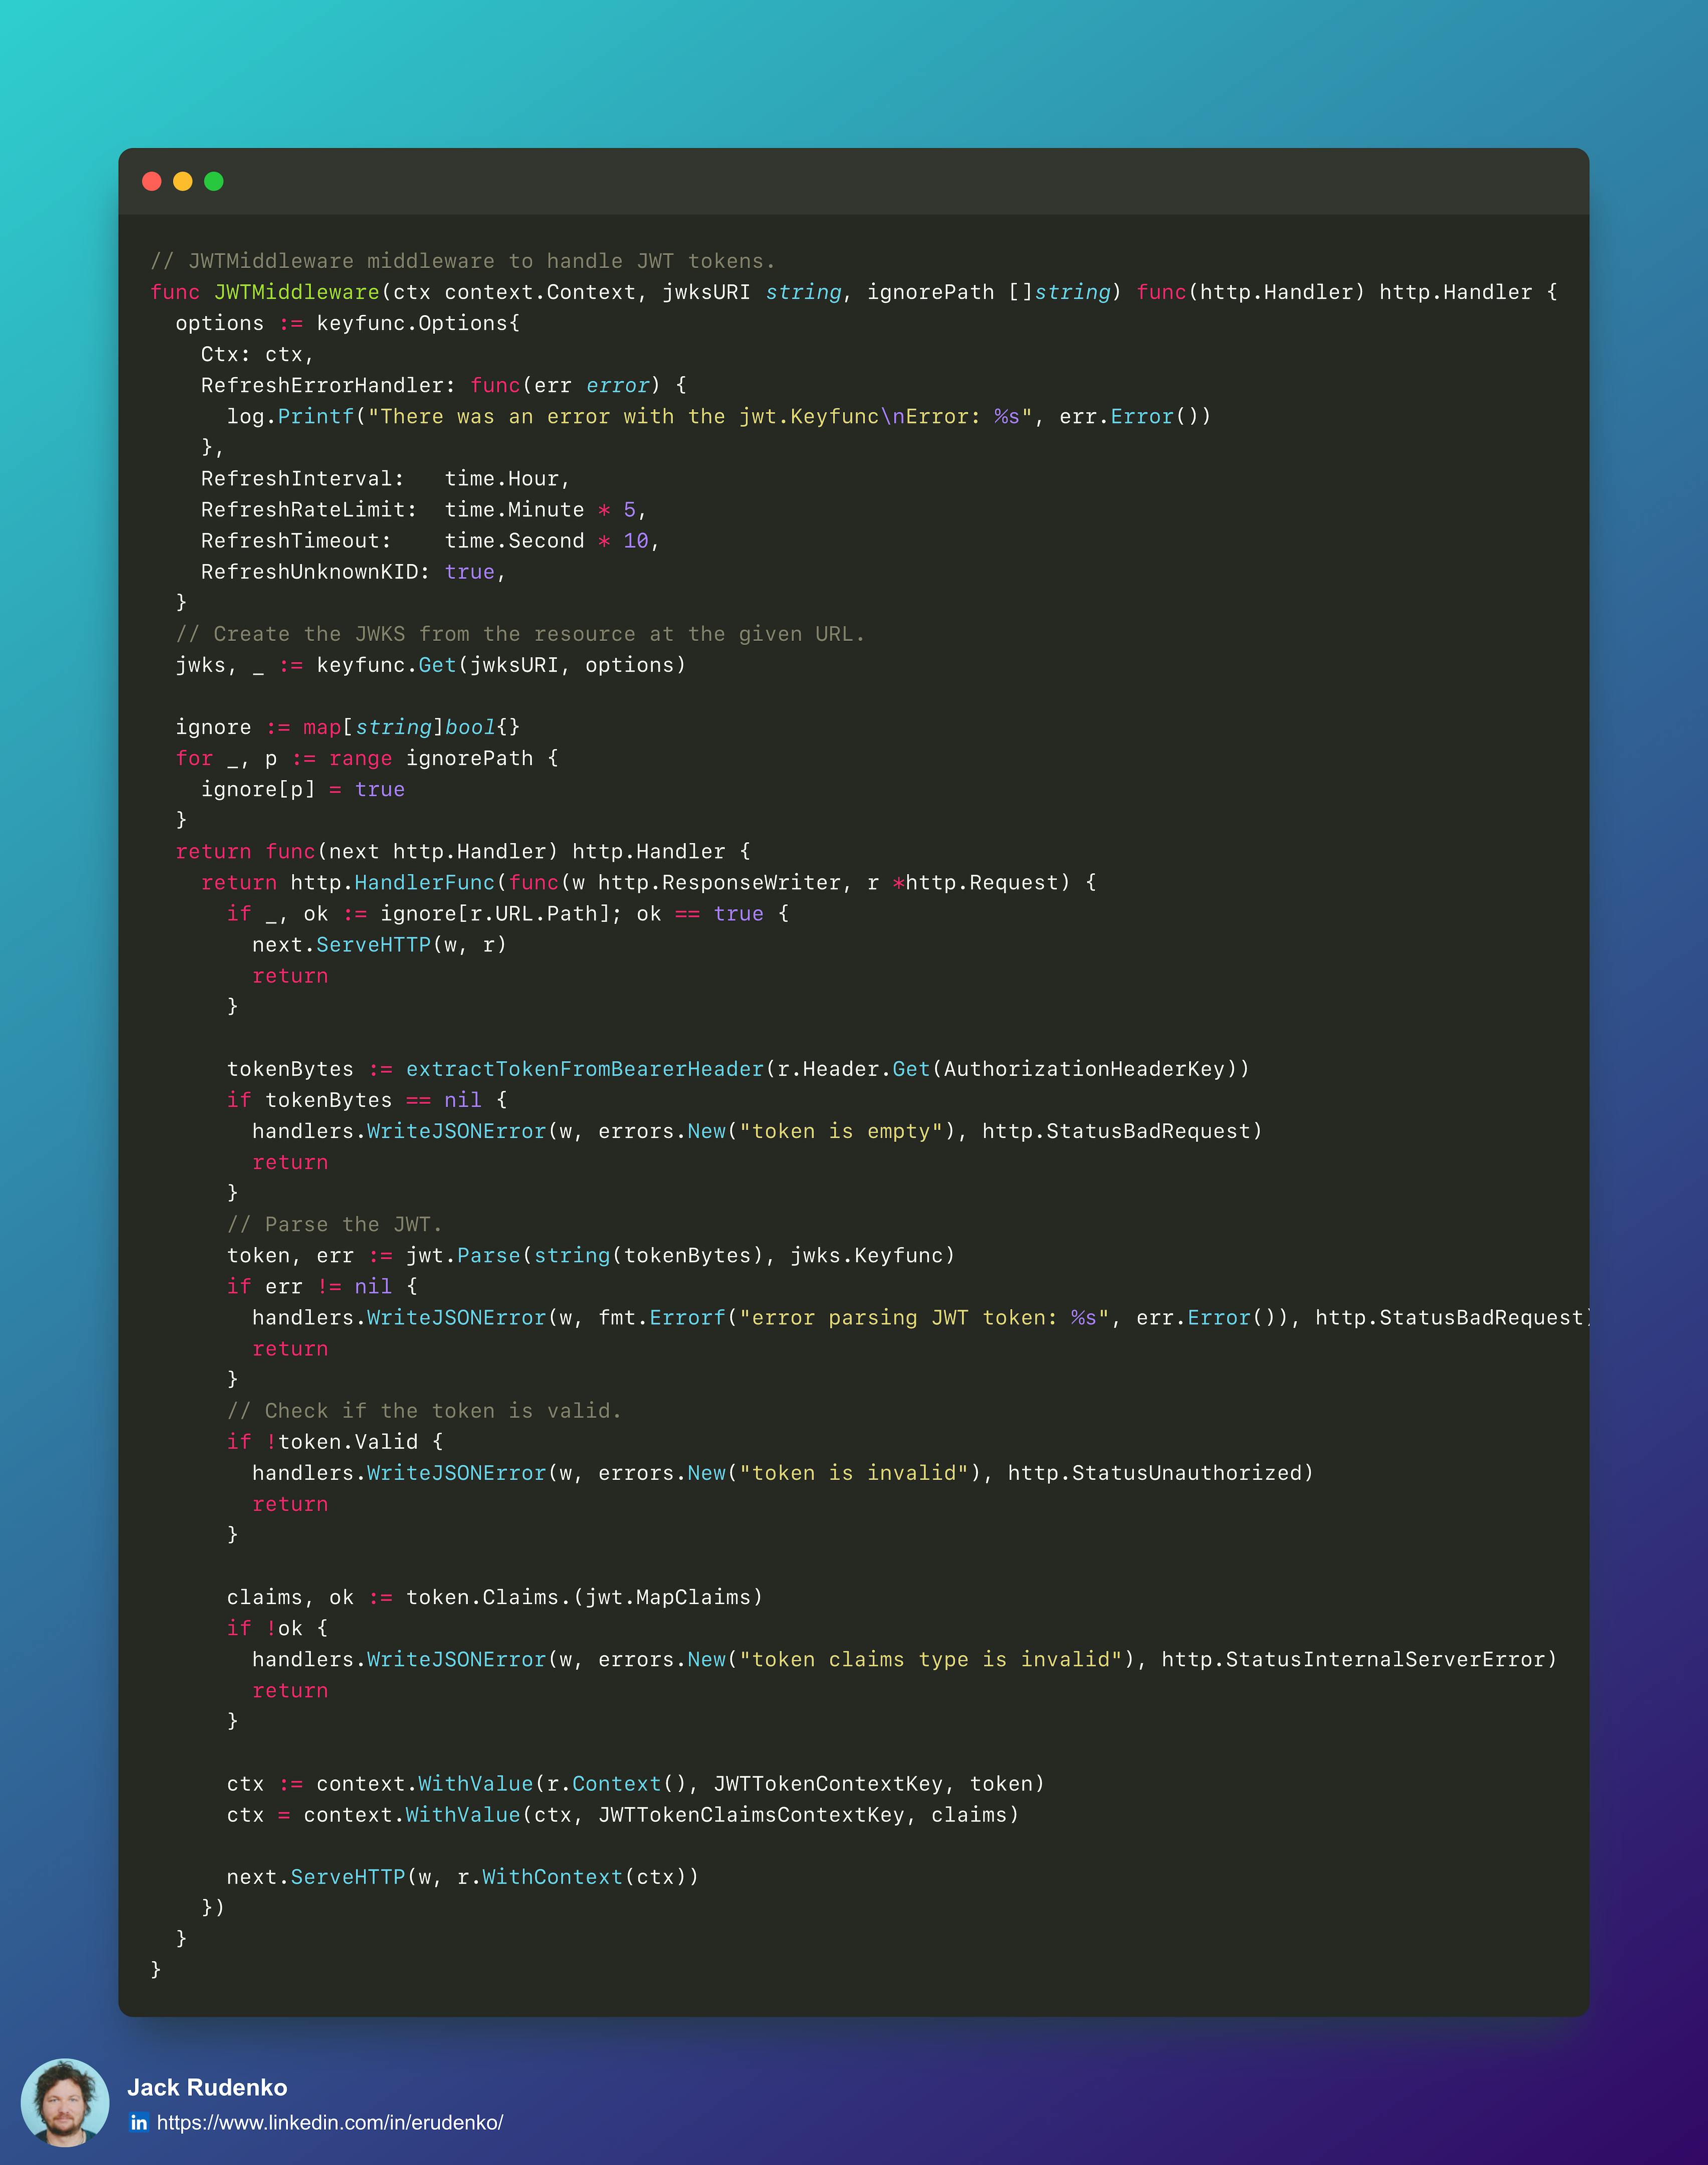Click the RefreshErrorHandler field name
The width and height of the screenshot is (1708, 2165).
pos(322,385)
